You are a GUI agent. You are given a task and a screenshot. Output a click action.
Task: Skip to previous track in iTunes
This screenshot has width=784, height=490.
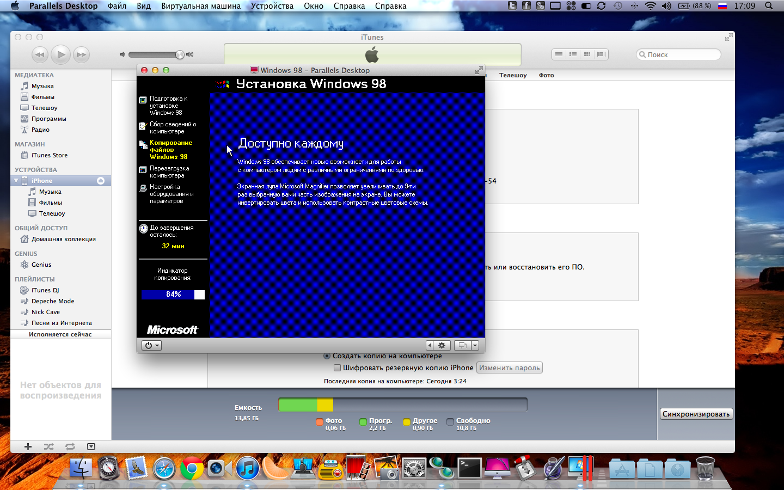coord(40,54)
